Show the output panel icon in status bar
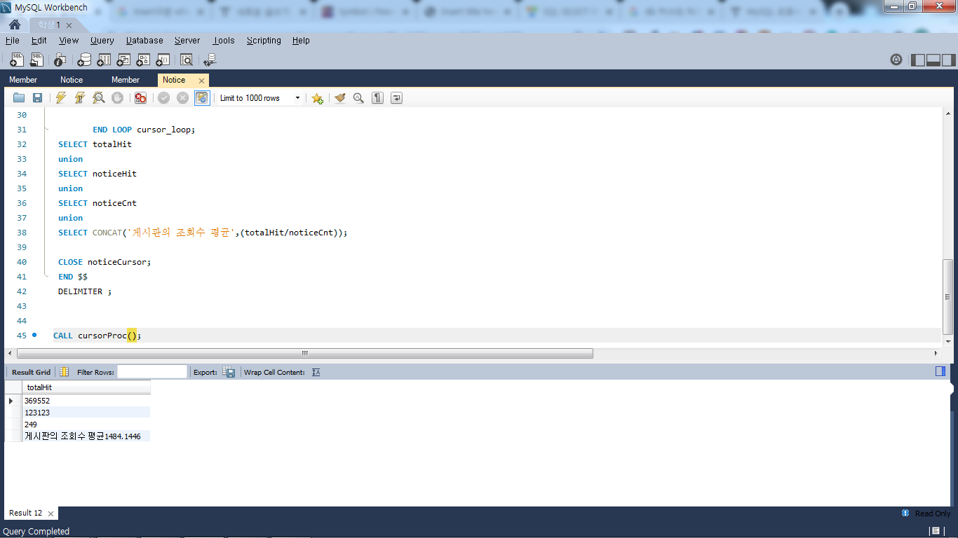 936,531
